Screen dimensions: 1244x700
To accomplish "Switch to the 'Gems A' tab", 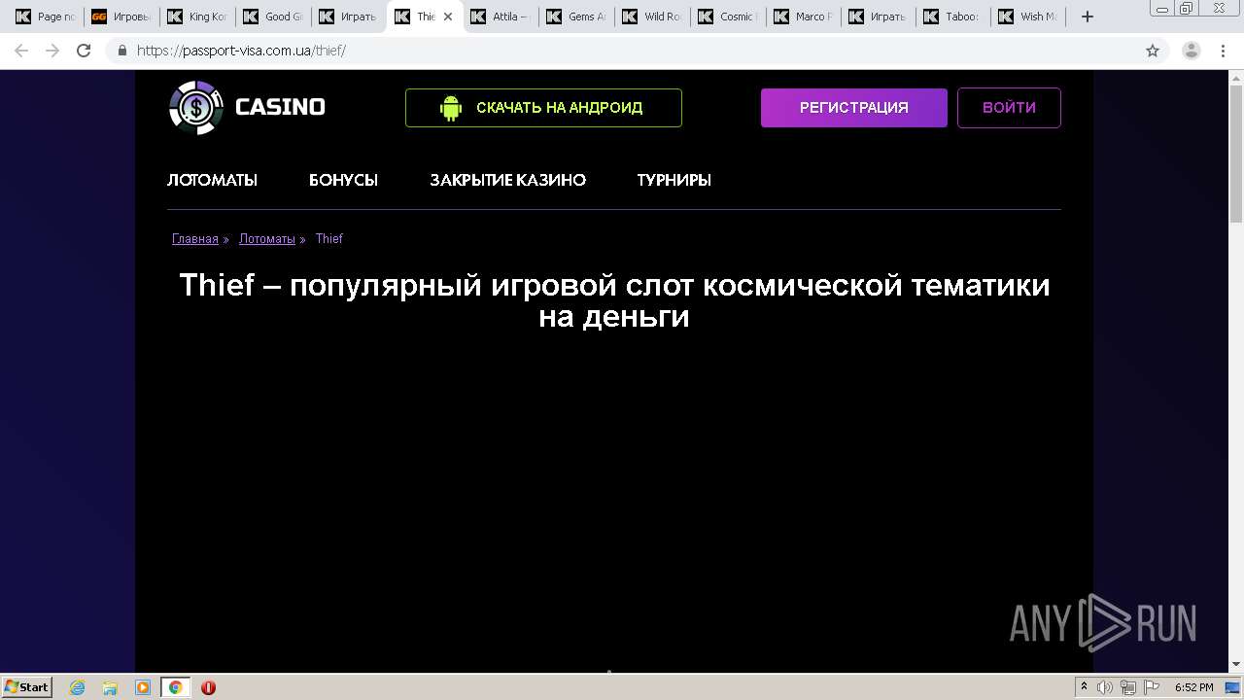I will pos(576,17).
